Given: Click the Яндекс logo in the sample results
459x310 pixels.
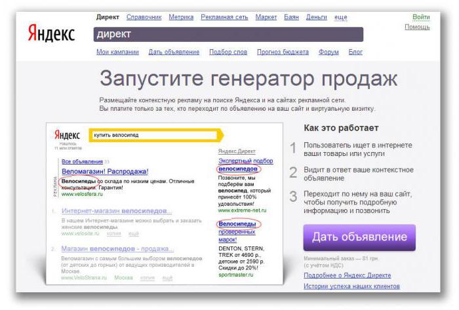Looking at the screenshot, I should click(x=67, y=135).
